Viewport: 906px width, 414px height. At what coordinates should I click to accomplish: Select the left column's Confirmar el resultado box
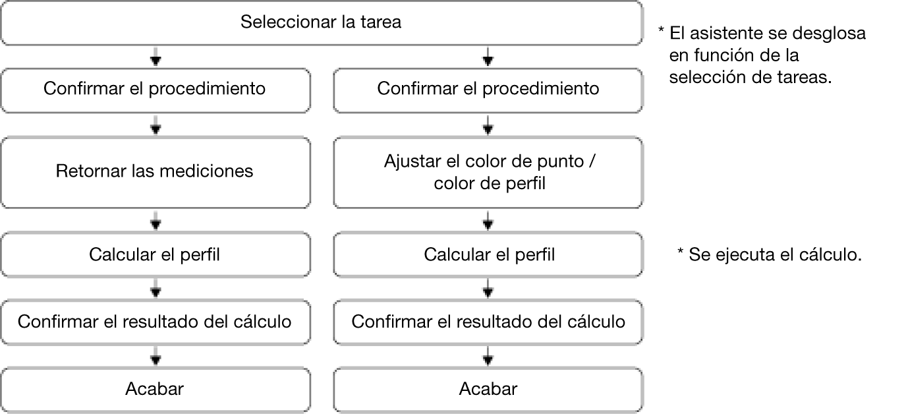coord(155,322)
